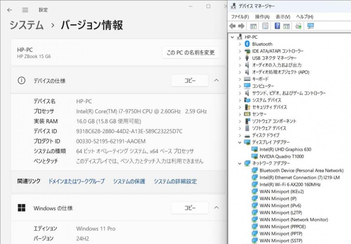
Task: Click the device ID value 9318C628-2880-44D2-A13E-589C23225D7C
Action: coord(130,131)
